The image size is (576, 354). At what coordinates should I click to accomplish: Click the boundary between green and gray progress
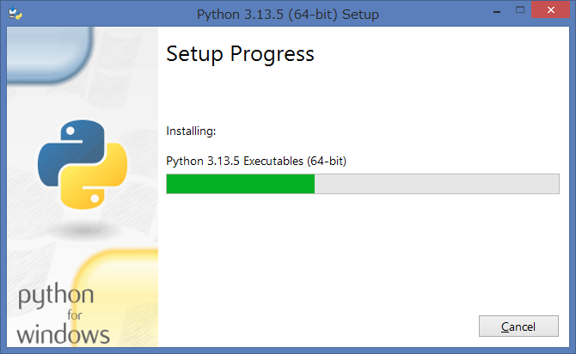(x=315, y=184)
